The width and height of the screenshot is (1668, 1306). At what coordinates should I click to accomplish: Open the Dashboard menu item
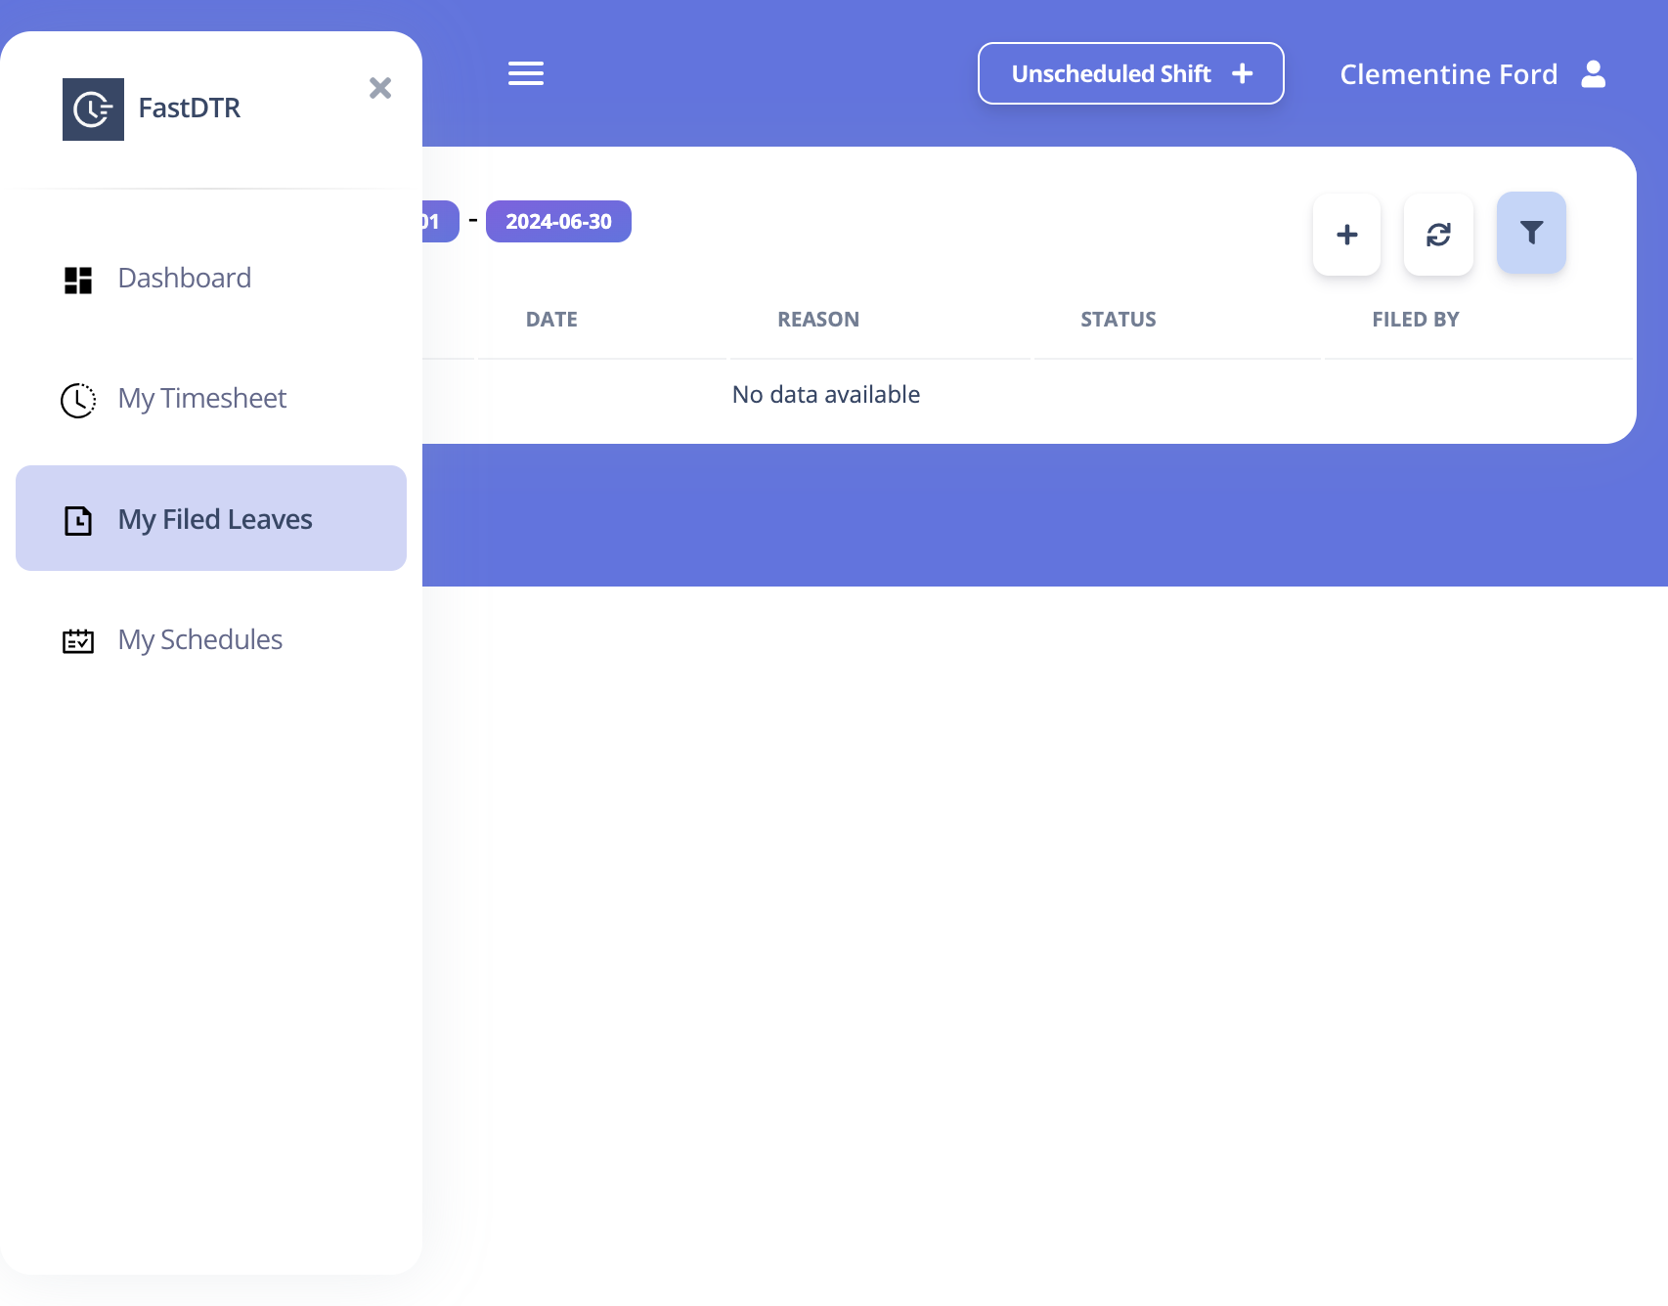211,279
